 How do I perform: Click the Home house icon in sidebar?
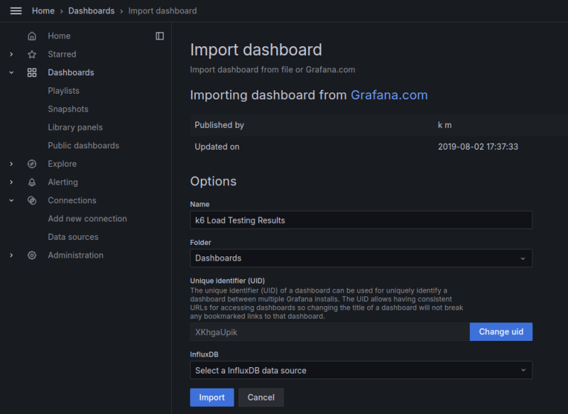(32, 36)
